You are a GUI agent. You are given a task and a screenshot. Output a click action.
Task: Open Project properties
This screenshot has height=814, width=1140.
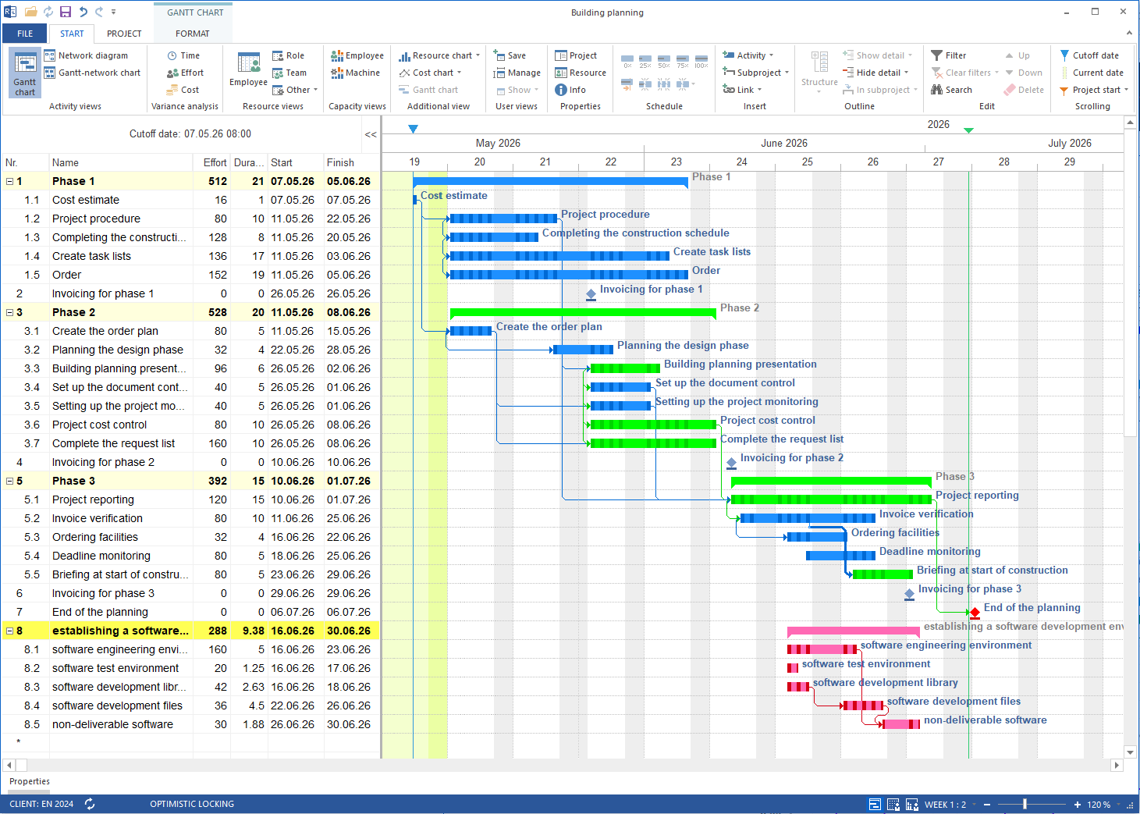576,55
